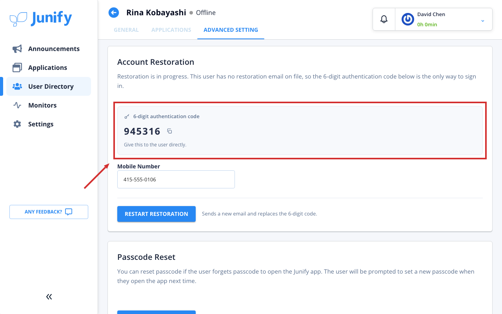The width and height of the screenshot is (502, 314).
Task: Click the Mobile Number label
Action: [139, 166]
